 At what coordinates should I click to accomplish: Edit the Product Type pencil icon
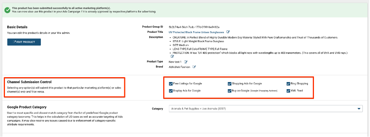tap(186, 62)
